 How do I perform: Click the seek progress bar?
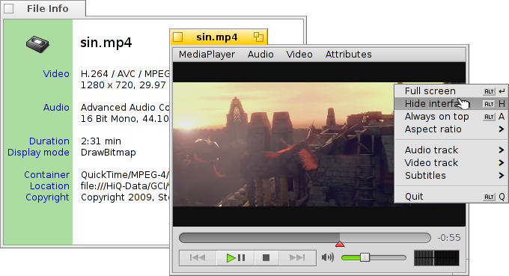tap(305, 238)
